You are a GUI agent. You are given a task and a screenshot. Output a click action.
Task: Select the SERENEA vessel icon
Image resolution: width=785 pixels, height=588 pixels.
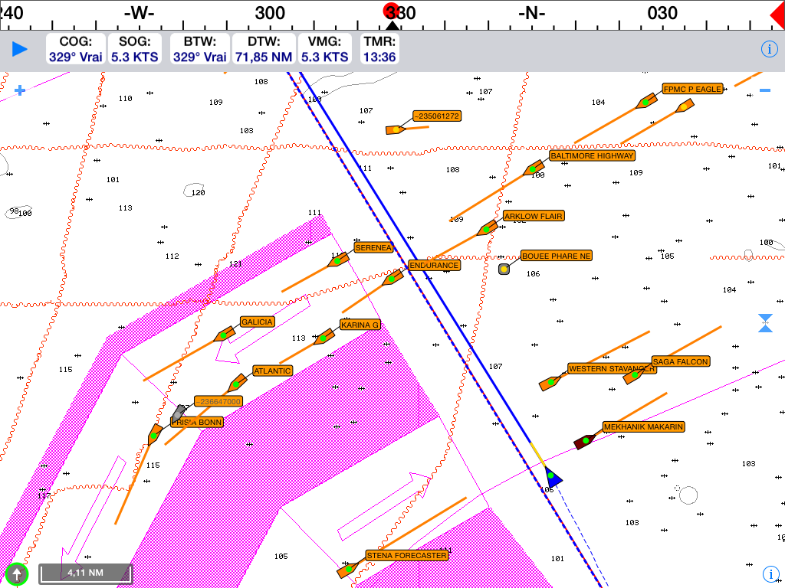click(x=338, y=260)
